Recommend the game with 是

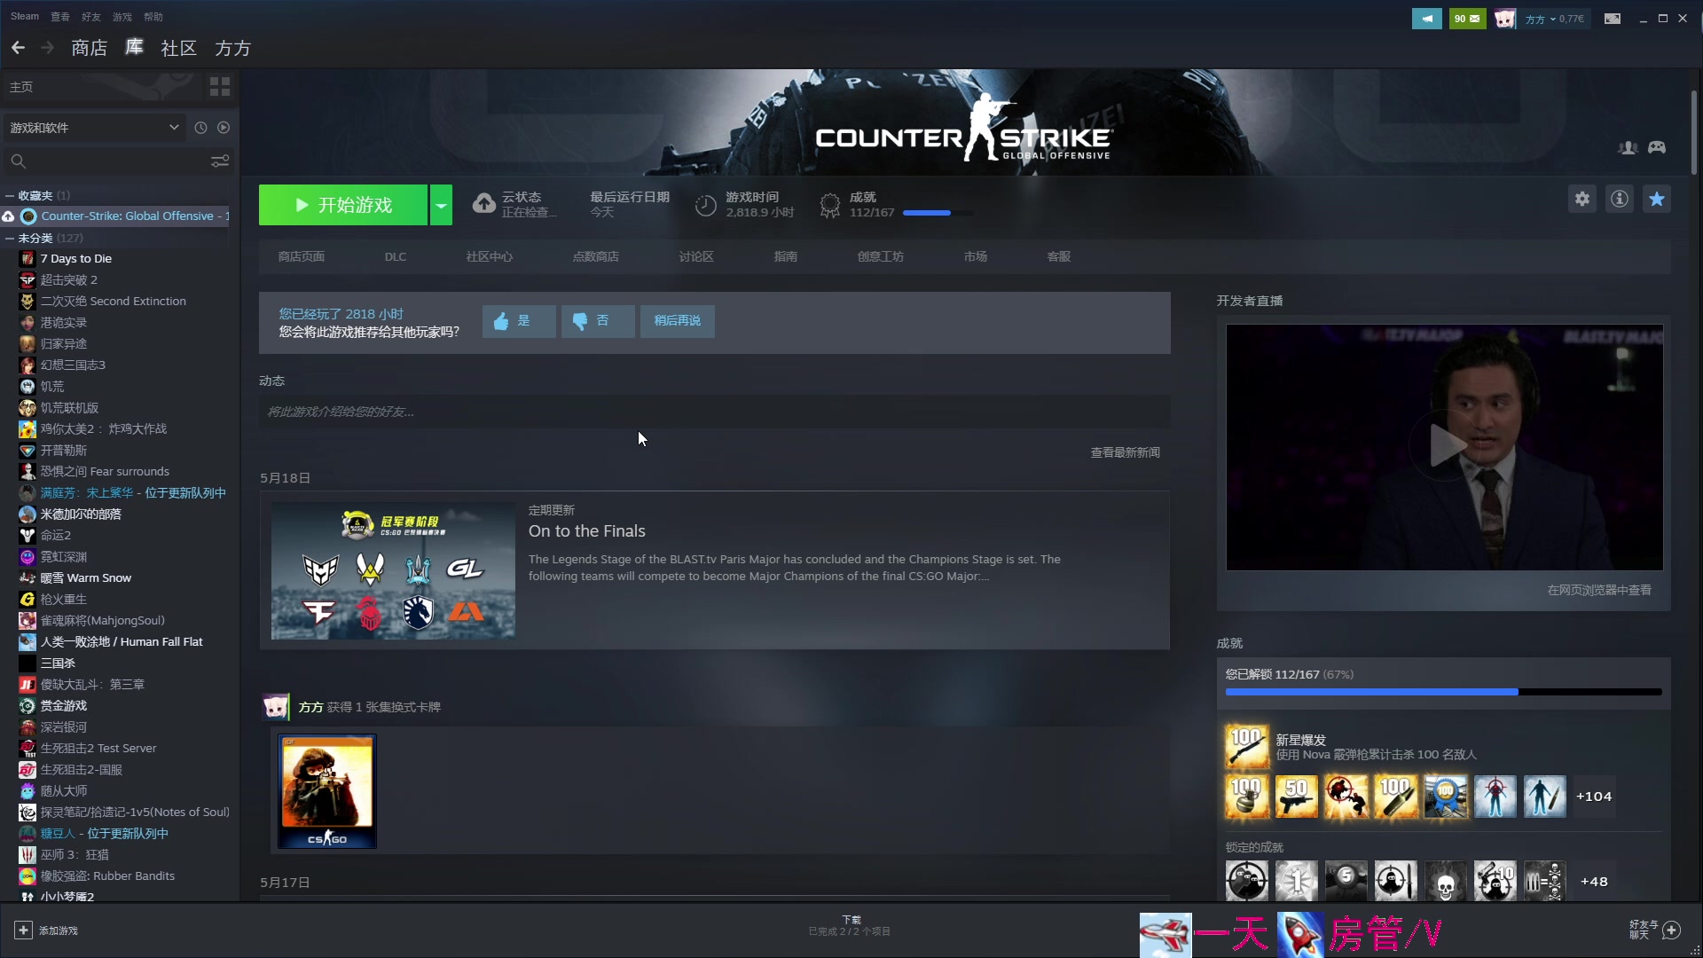(x=519, y=321)
